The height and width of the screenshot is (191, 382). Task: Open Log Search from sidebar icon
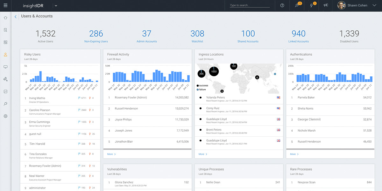[5, 30]
